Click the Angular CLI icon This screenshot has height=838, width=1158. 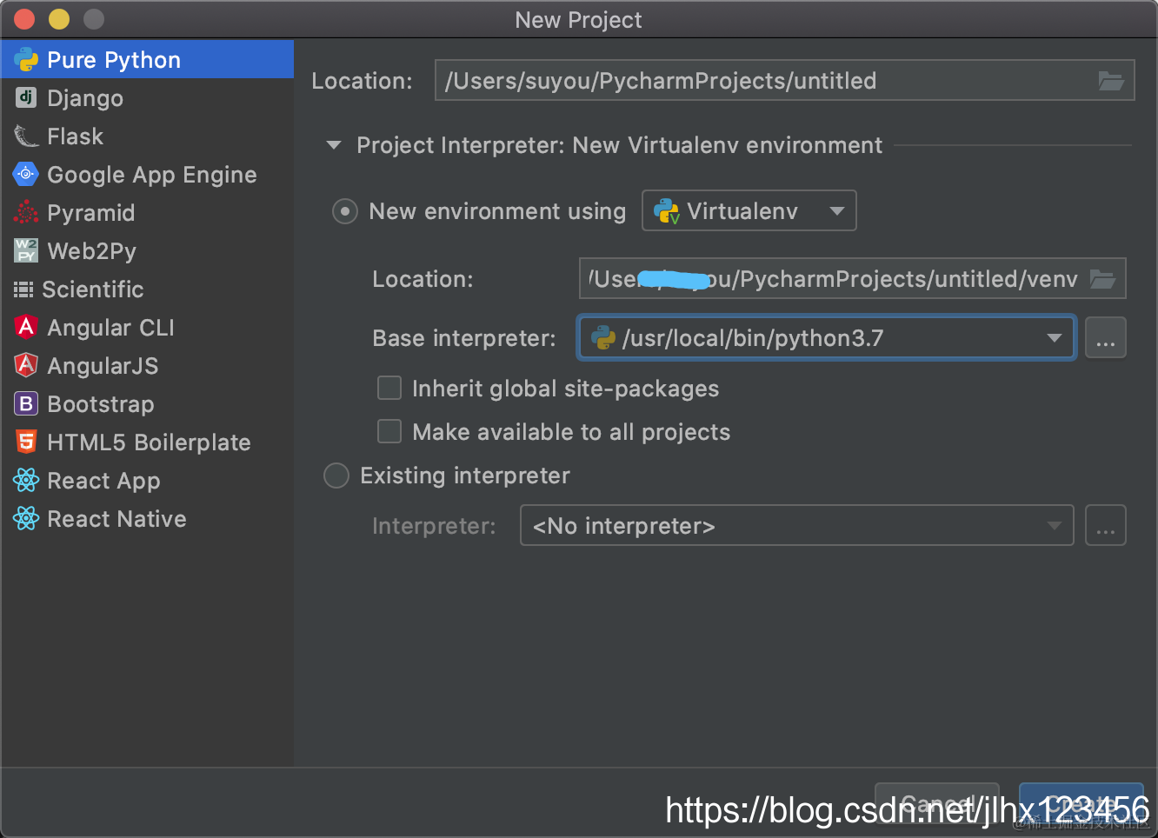(26, 328)
